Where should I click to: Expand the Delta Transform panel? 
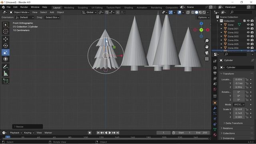point(234,123)
